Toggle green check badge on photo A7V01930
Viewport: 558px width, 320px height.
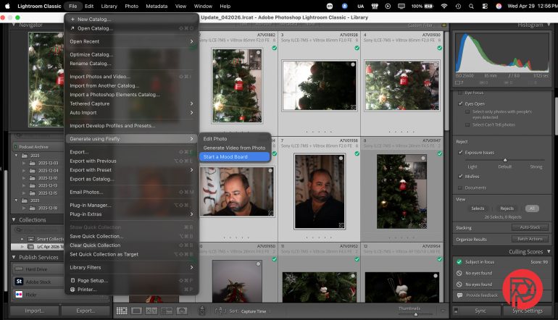coord(439,48)
